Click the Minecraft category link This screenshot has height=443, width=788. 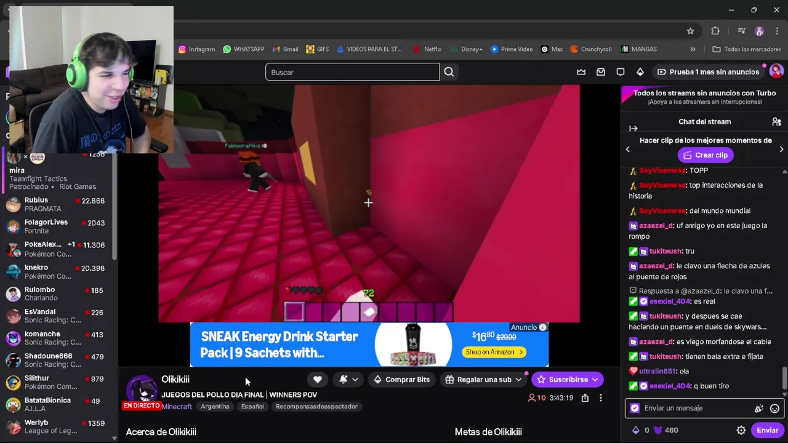[177, 407]
